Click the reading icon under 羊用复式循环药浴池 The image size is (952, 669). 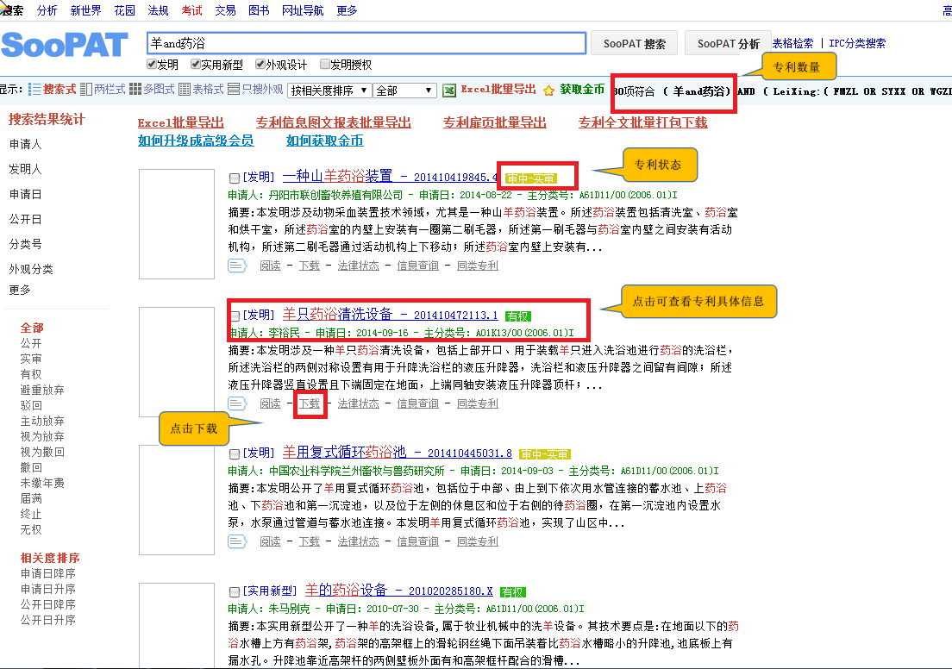pyautogui.click(x=237, y=541)
